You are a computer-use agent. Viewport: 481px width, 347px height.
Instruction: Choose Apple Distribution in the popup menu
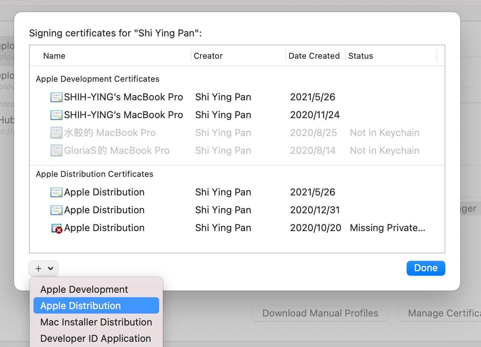point(96,306)
